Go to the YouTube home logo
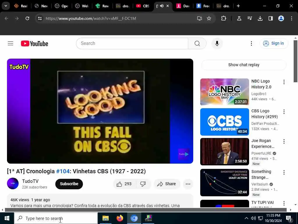Screen dimensions: 298x224 (34, 44)
